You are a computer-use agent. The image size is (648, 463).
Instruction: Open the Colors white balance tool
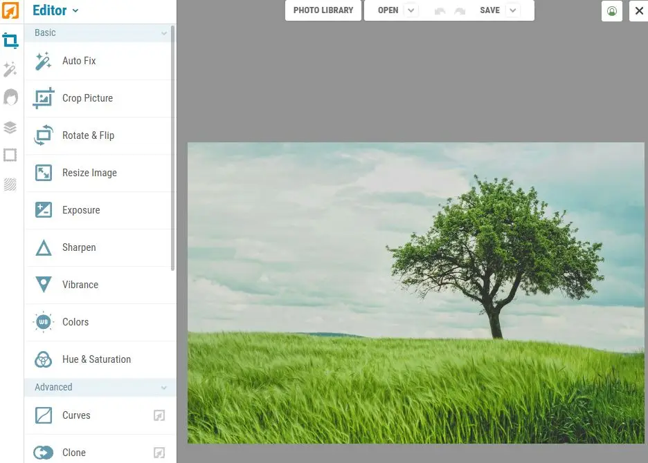75,322
